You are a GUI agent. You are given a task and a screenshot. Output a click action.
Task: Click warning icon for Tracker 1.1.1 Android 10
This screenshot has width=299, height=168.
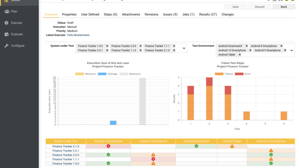pyautogui.click(x=271, y=159)
